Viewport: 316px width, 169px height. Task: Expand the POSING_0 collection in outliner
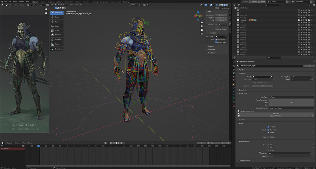click(235, 20)
